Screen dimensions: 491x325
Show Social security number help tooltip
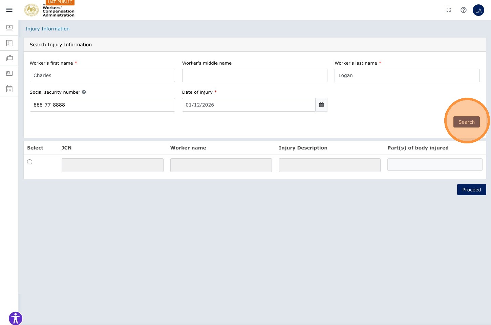click(84, 92)
